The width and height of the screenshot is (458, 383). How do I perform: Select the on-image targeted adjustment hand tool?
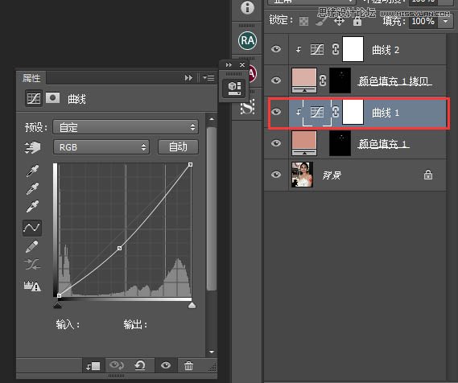[32, 147]
